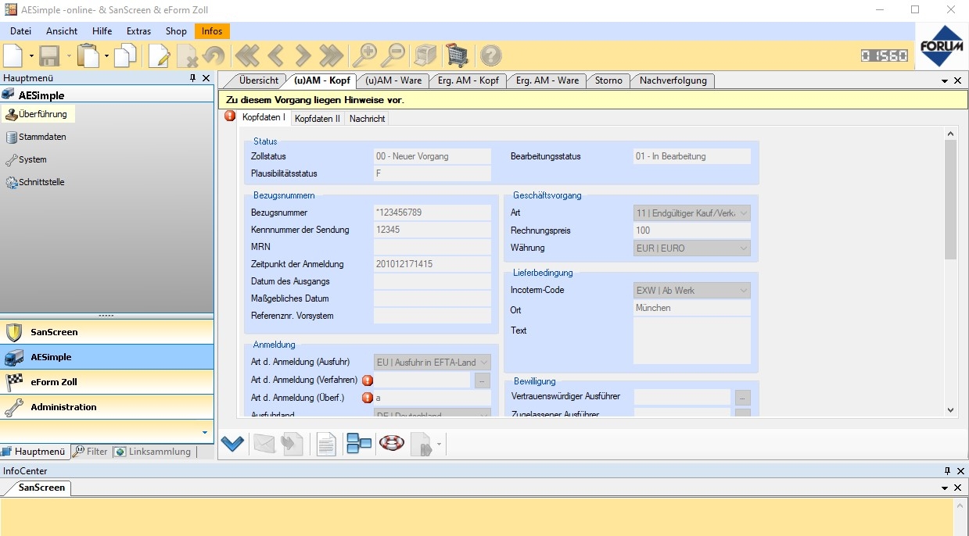The width and height of the screenshot is (969, 536).
Task: Select Überführung in the main menu
Action: [x=38, y=114]
